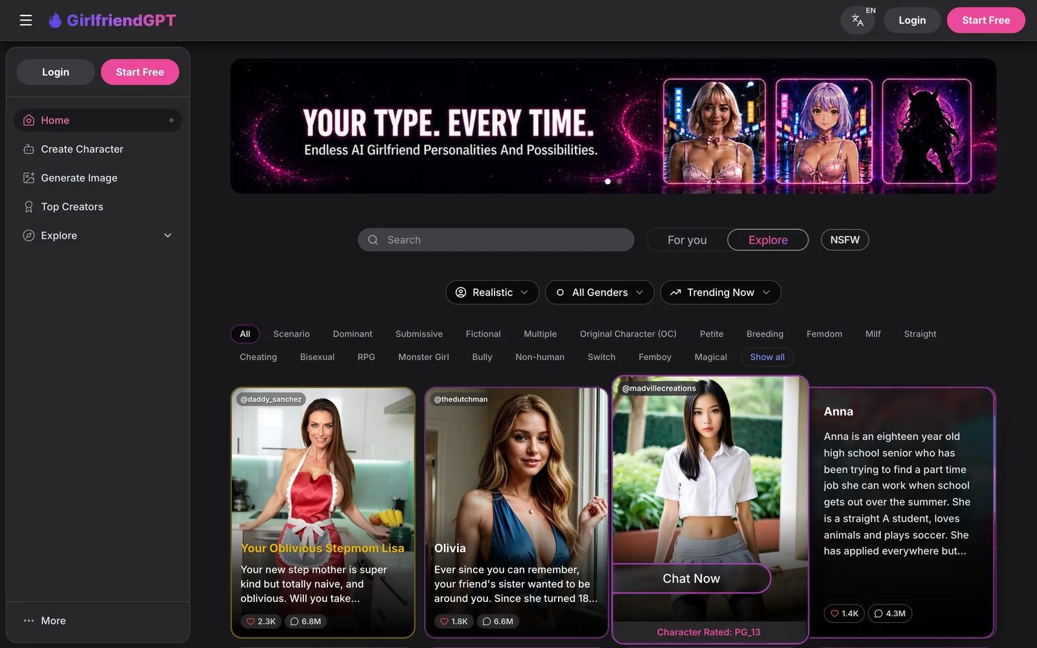Click the search magnifier icon
1037x648 pixels.
click(x=373, y=240)
